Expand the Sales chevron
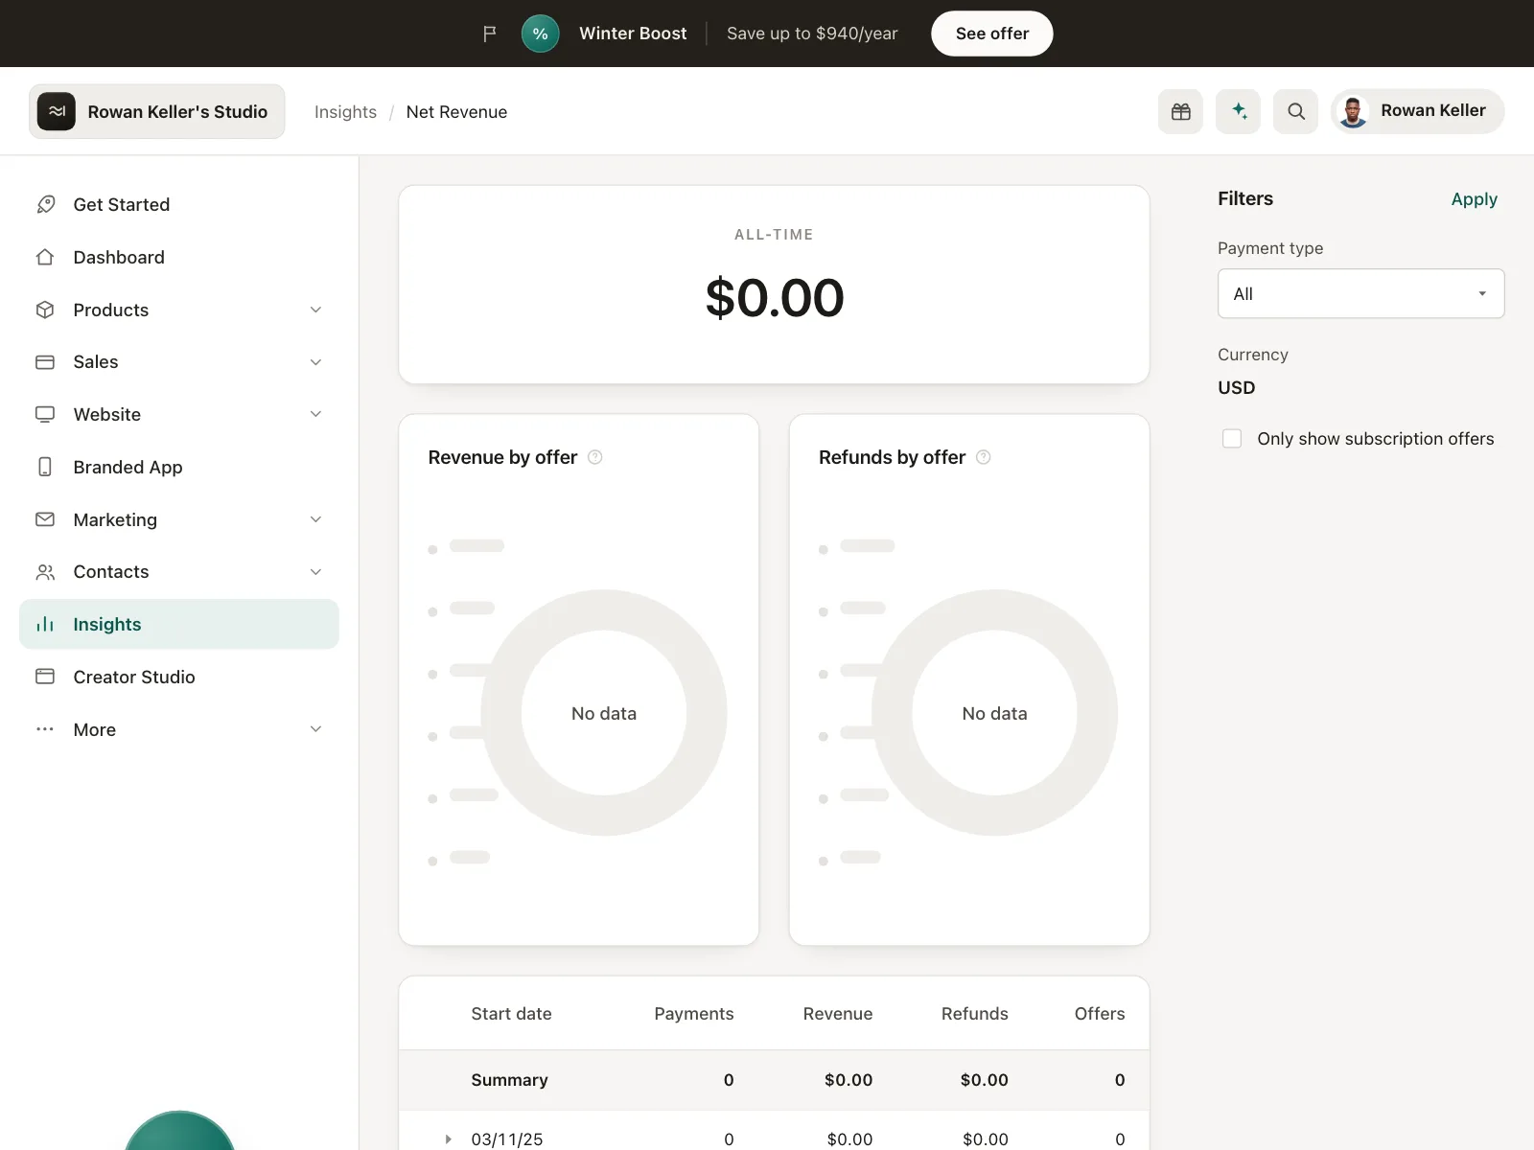Image resolution: width=1534 pixels, height=1150 pixels. (x=316, y=362)
